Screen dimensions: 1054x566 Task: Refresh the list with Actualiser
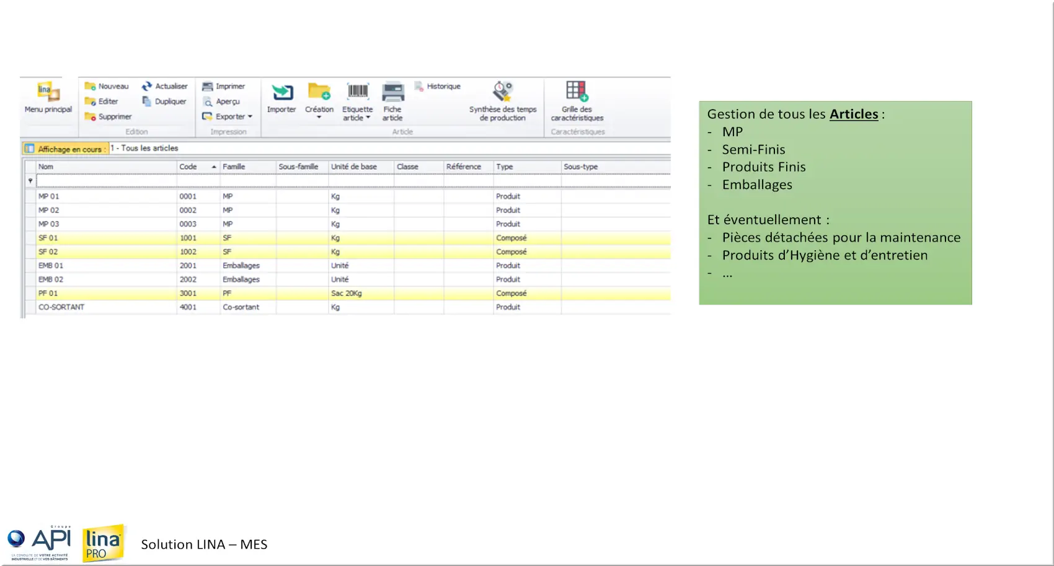pos(164,86)
